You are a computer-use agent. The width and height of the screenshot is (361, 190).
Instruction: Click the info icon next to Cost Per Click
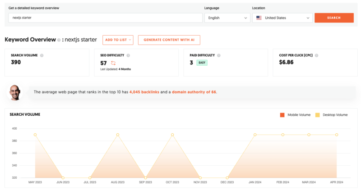[x=317, y=55]
